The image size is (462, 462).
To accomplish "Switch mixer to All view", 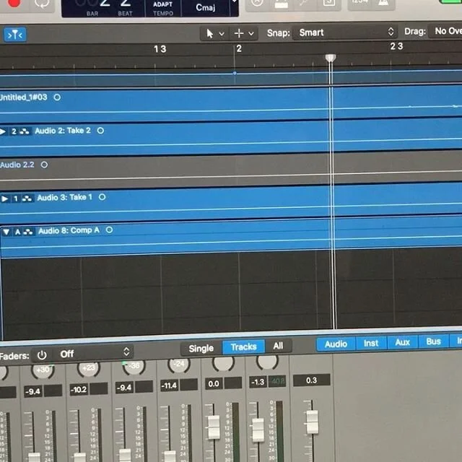I will click(x=278, y=346).
